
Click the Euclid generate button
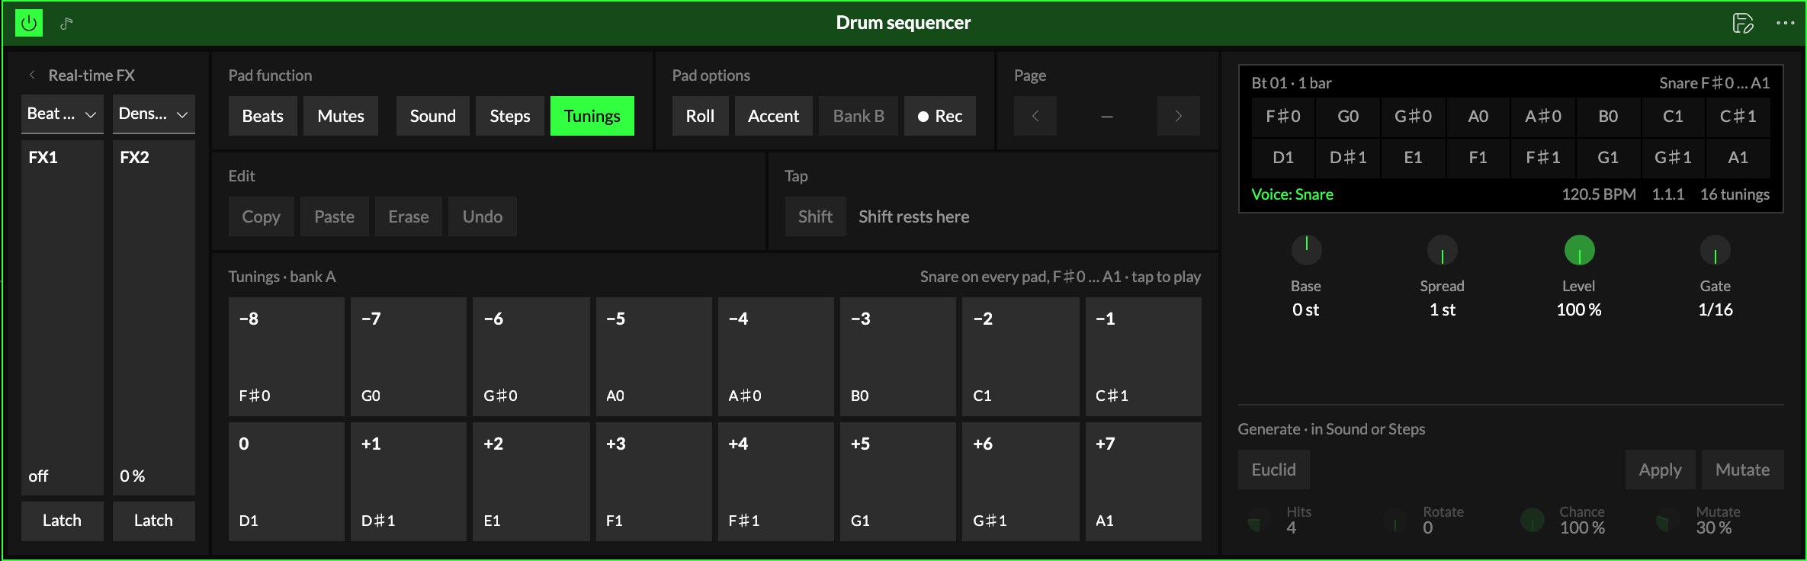[1274, 470]
